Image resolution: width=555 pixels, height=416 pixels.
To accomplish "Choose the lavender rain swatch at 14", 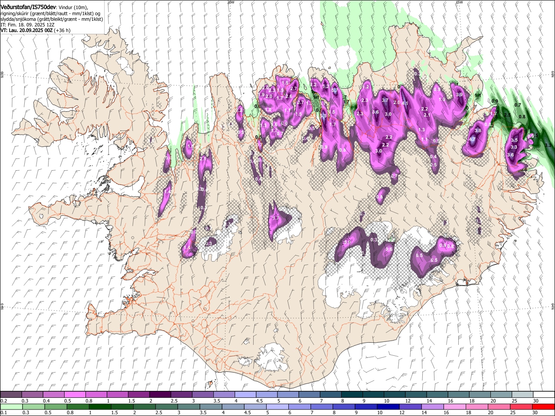I will (432, 406).
